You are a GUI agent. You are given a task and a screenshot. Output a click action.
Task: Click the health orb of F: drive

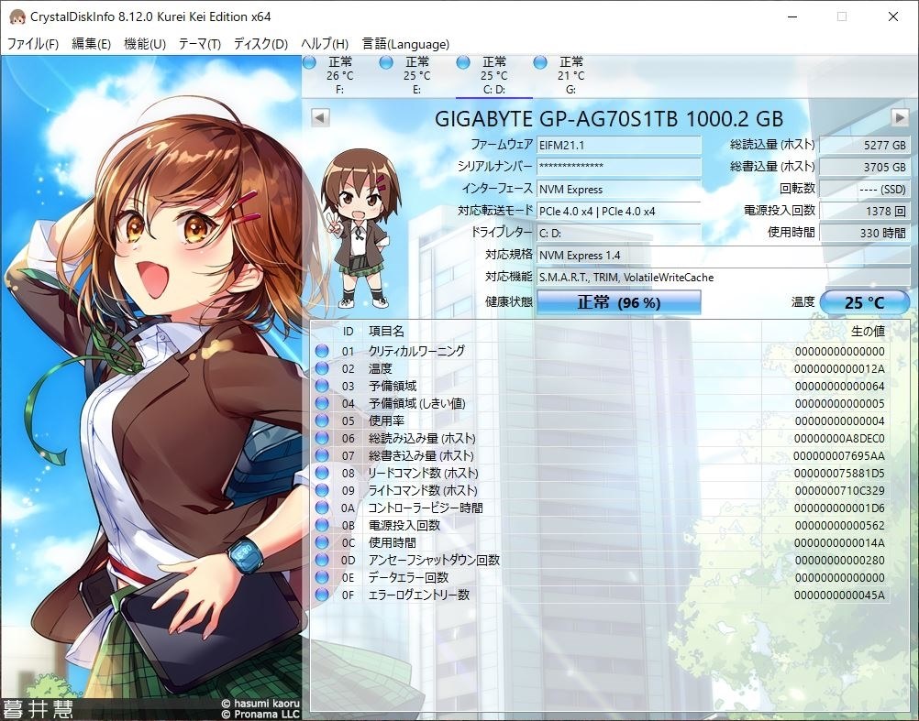click(309, 62)
